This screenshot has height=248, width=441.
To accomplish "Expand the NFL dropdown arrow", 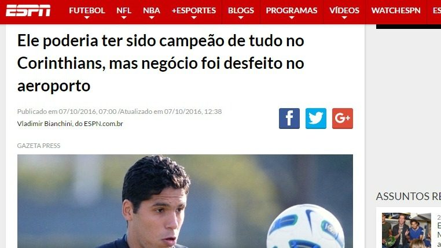I will click(124, 18).
